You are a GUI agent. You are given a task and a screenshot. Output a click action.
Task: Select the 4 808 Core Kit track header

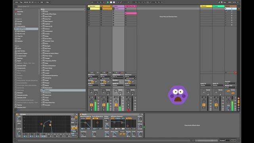point(131,6)
